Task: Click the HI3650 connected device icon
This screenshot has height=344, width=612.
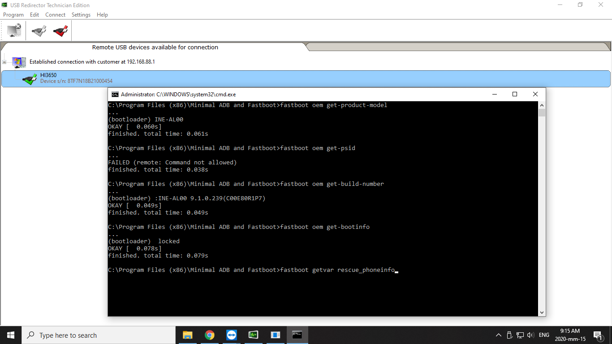Action: (30, 79)
